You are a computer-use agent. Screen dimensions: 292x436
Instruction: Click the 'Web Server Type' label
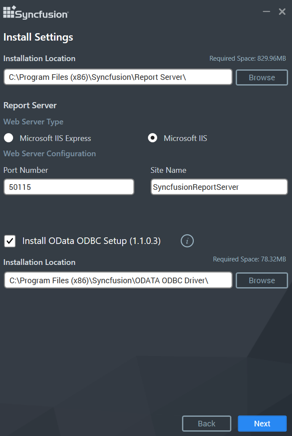click(x=33, y=122)
